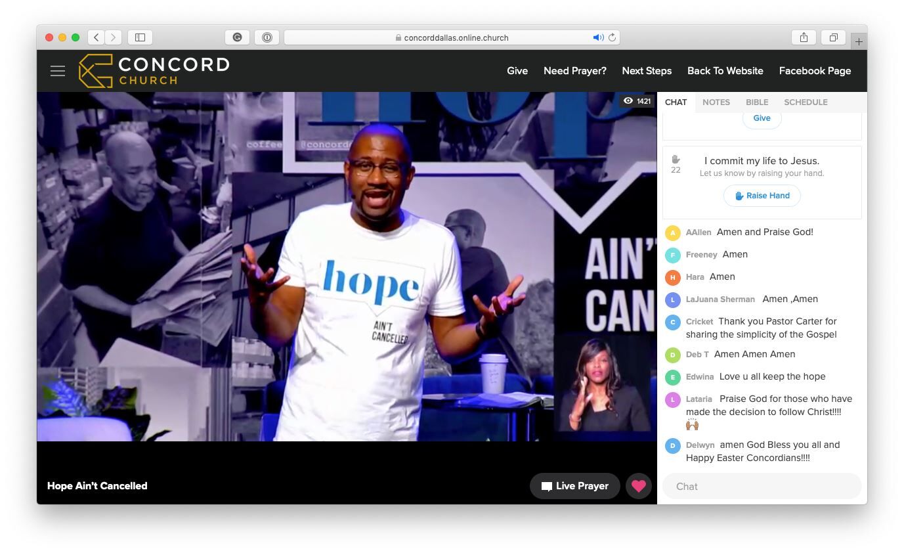The width and height of the screenshot is (904, 553).
Task: Mute the tab audio speaker icon
Action: coord(597,37)
